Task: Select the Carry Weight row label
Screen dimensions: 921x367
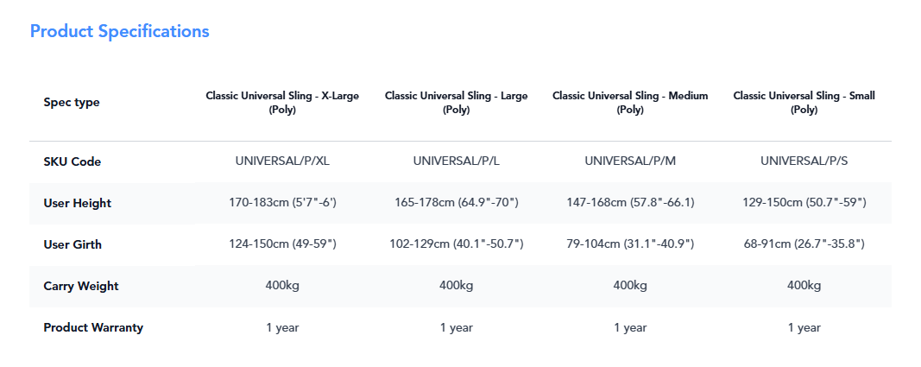Action: coord(81,286)
